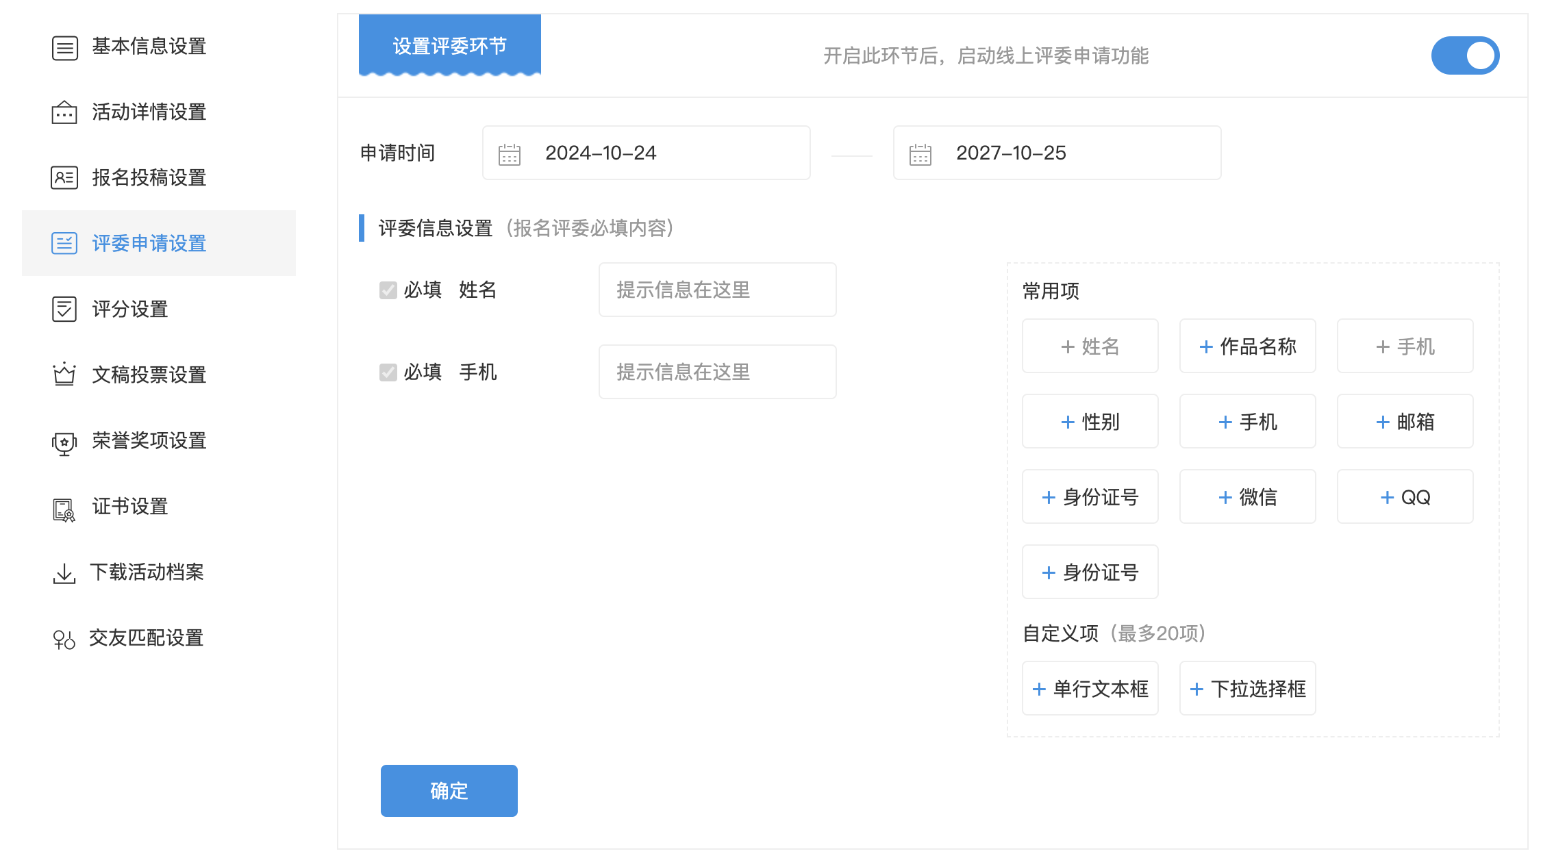Select the 设置评委环节 tab
The image size is (1541, 860).
point(449,46)
